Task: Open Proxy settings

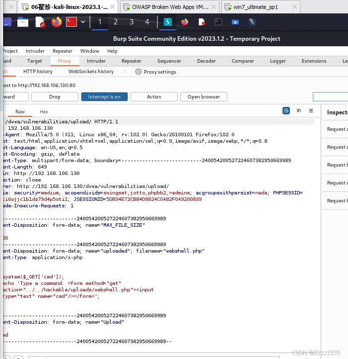Action: click(x=160, y=72)
